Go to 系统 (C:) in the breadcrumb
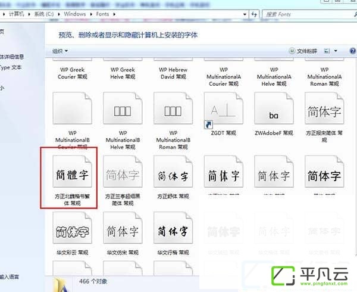This screenshot has height=292, width=357. click(x=44, y=14)
